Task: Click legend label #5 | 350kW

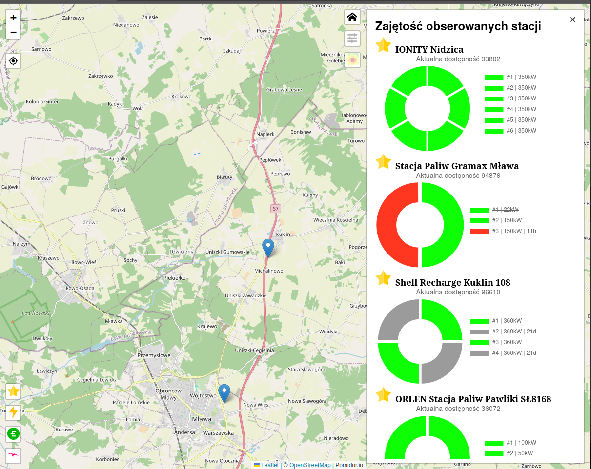Action: [x=521, y=120]
